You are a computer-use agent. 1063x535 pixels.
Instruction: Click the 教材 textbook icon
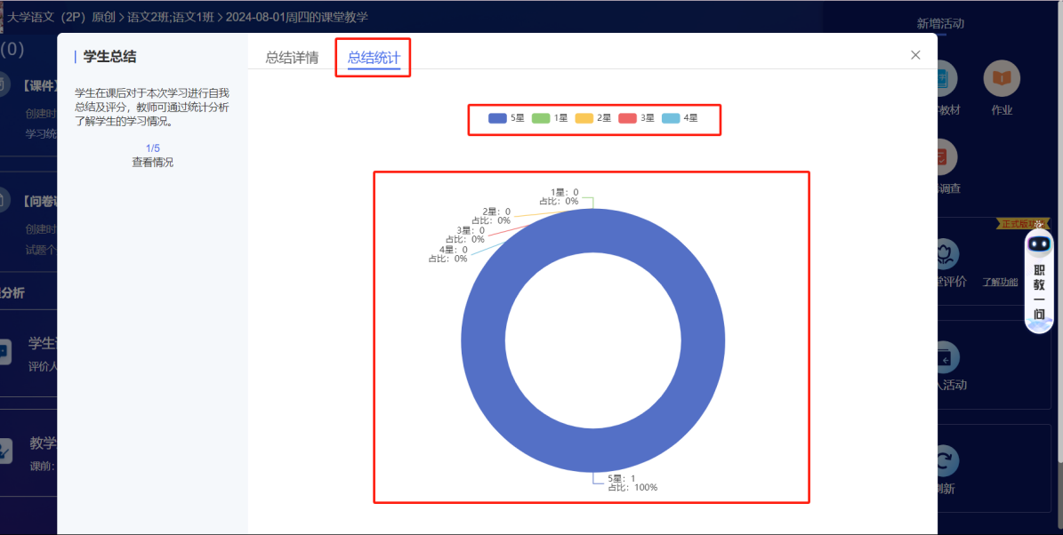click(x=945, y=79)
